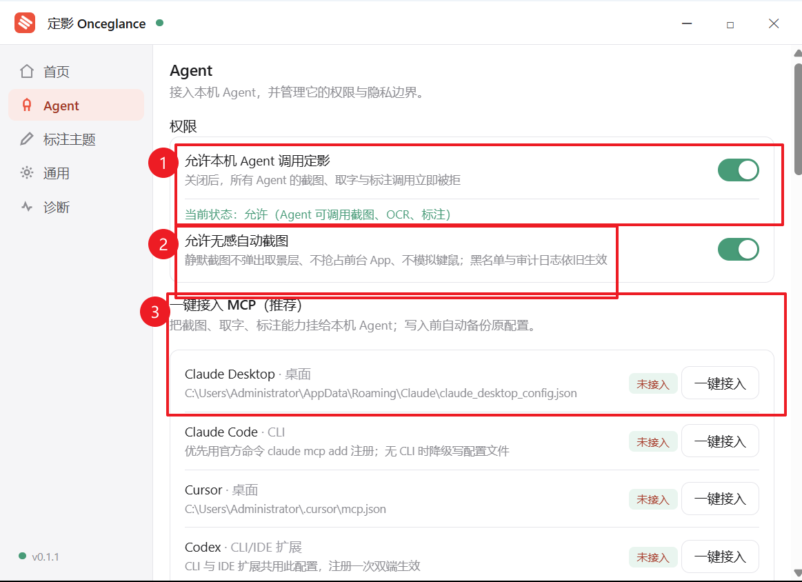
Task: Click 未接入 badge of Claude Desktop
Action: tap(653, 384)
